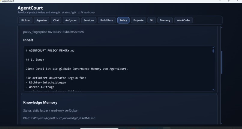The image size is (242, 129).
Task: Go to the Sessions tab
Action: pos(89,20)
